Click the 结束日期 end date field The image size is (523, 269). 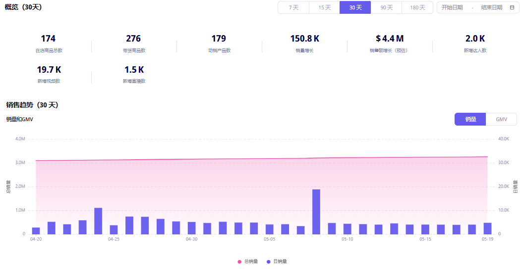pyautogui.click(x=491, y=7)
